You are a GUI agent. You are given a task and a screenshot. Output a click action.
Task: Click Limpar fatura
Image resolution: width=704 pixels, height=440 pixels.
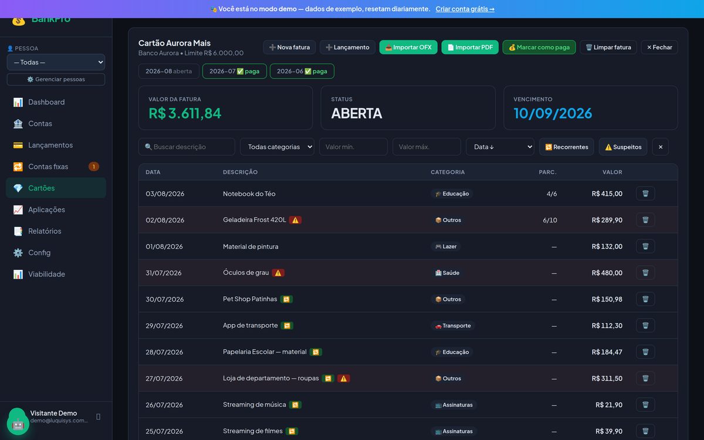coord(608,47)
